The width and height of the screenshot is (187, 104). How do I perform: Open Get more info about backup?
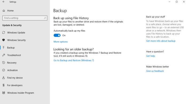pyautogui.click(x=161, y=41)
